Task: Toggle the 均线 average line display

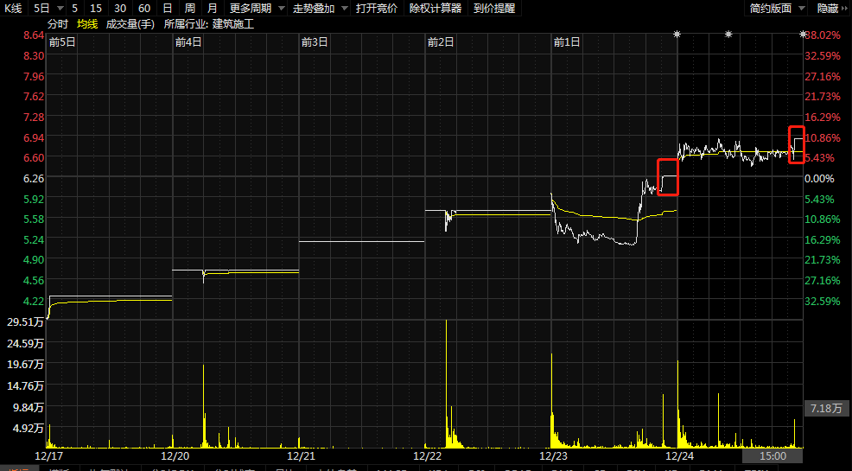Action: pyautogui.click(x=87, y=24)
